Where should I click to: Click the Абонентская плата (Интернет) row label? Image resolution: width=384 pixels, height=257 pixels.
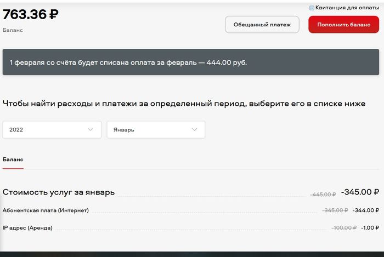click(x=46, y=210)
